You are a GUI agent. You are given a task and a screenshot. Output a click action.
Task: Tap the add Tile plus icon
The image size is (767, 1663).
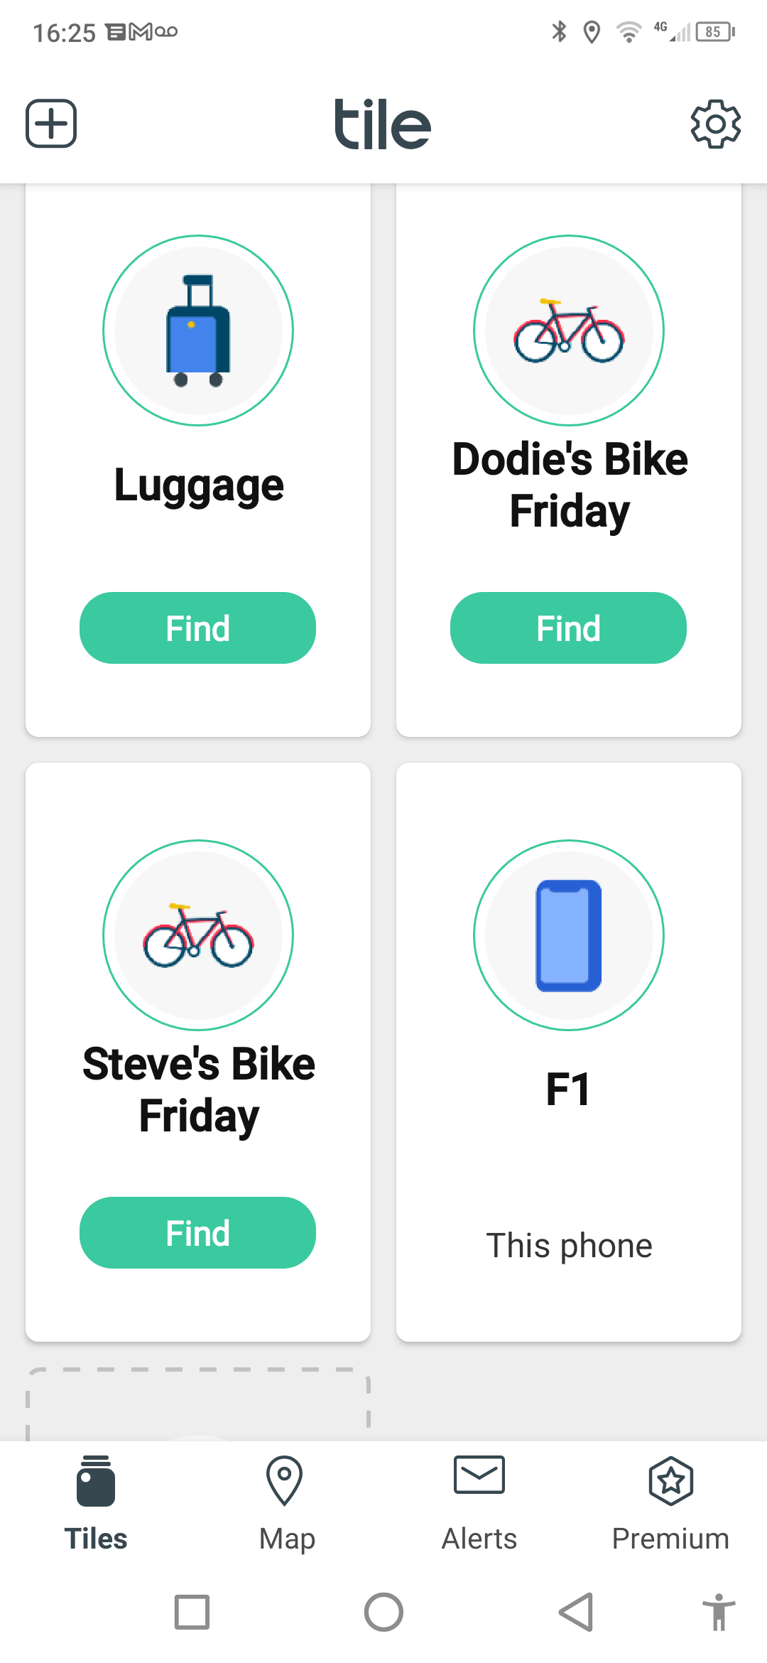[x=51, y=124]
